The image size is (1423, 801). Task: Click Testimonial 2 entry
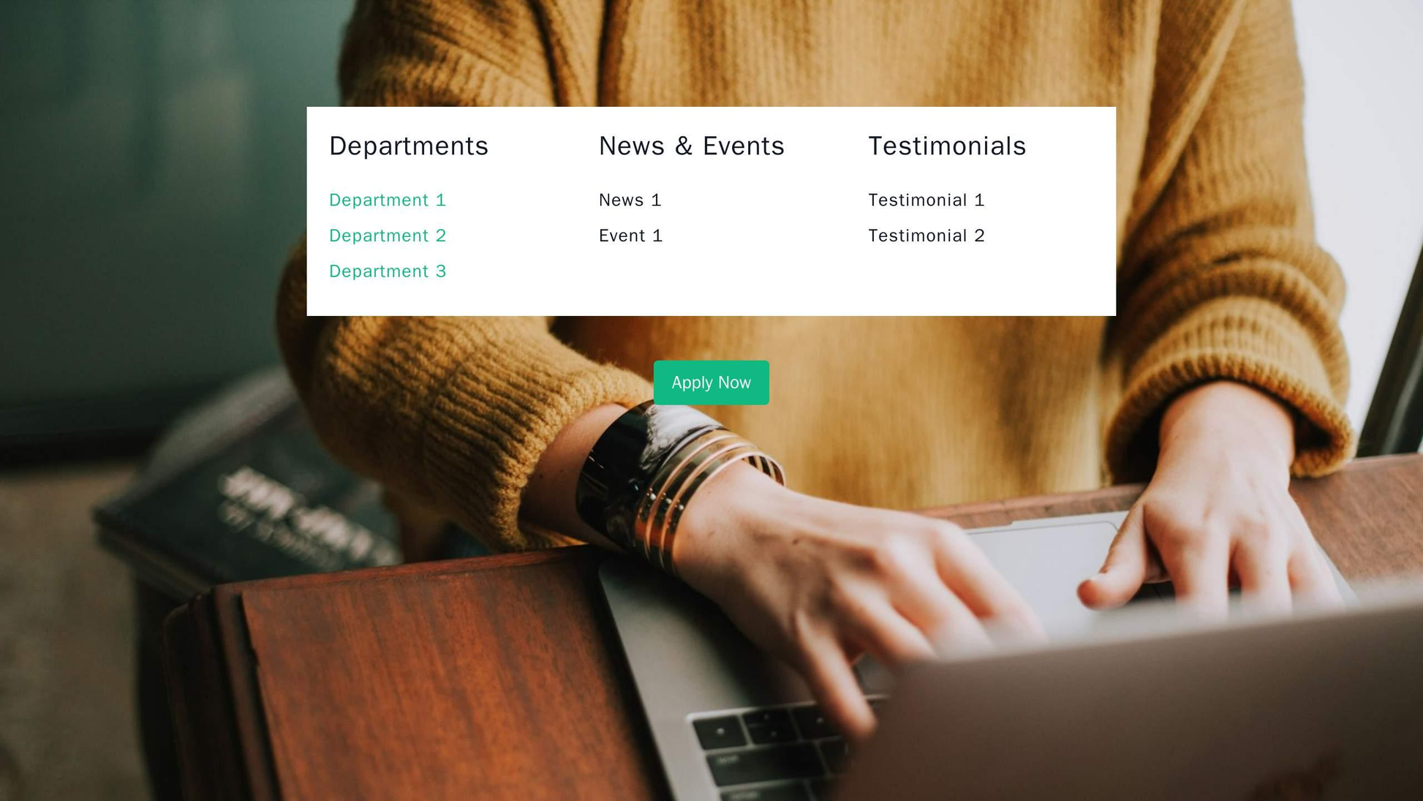924,235
